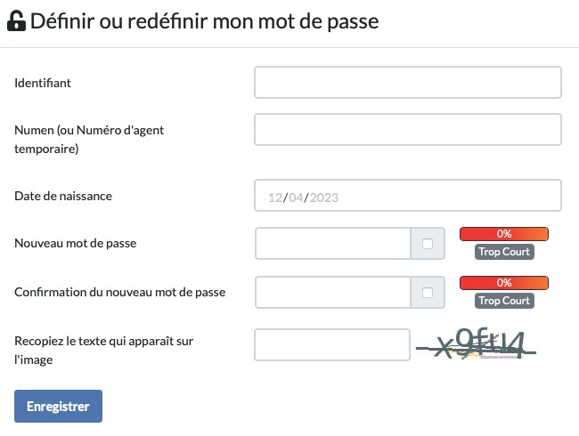Image resolution: width=579 pixels, height=436 pixels.
Task: Toggle the checkbox beside Nouveau mot de passe
Action: pos(428,244)
